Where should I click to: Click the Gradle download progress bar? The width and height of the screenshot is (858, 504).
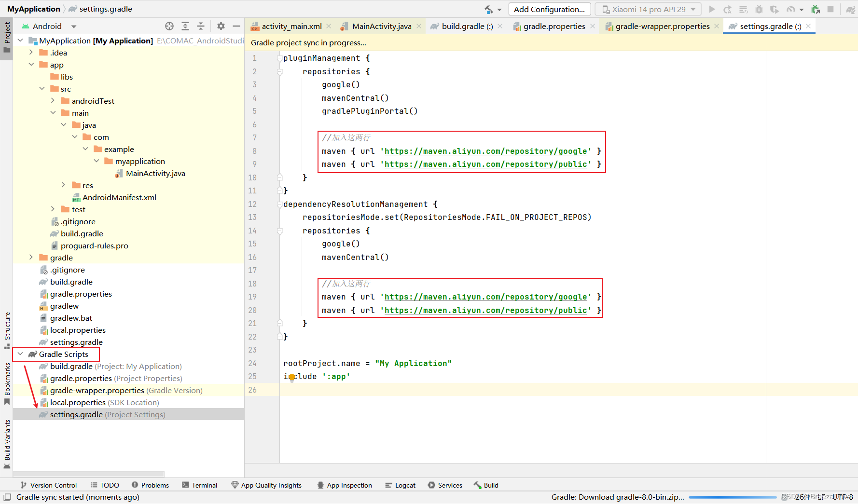pyautogui.click(x=733, y=497)
